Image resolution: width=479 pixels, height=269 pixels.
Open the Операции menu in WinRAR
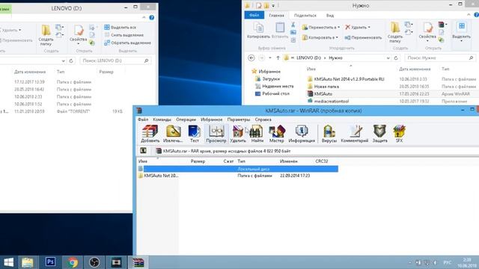pos(186,120)
